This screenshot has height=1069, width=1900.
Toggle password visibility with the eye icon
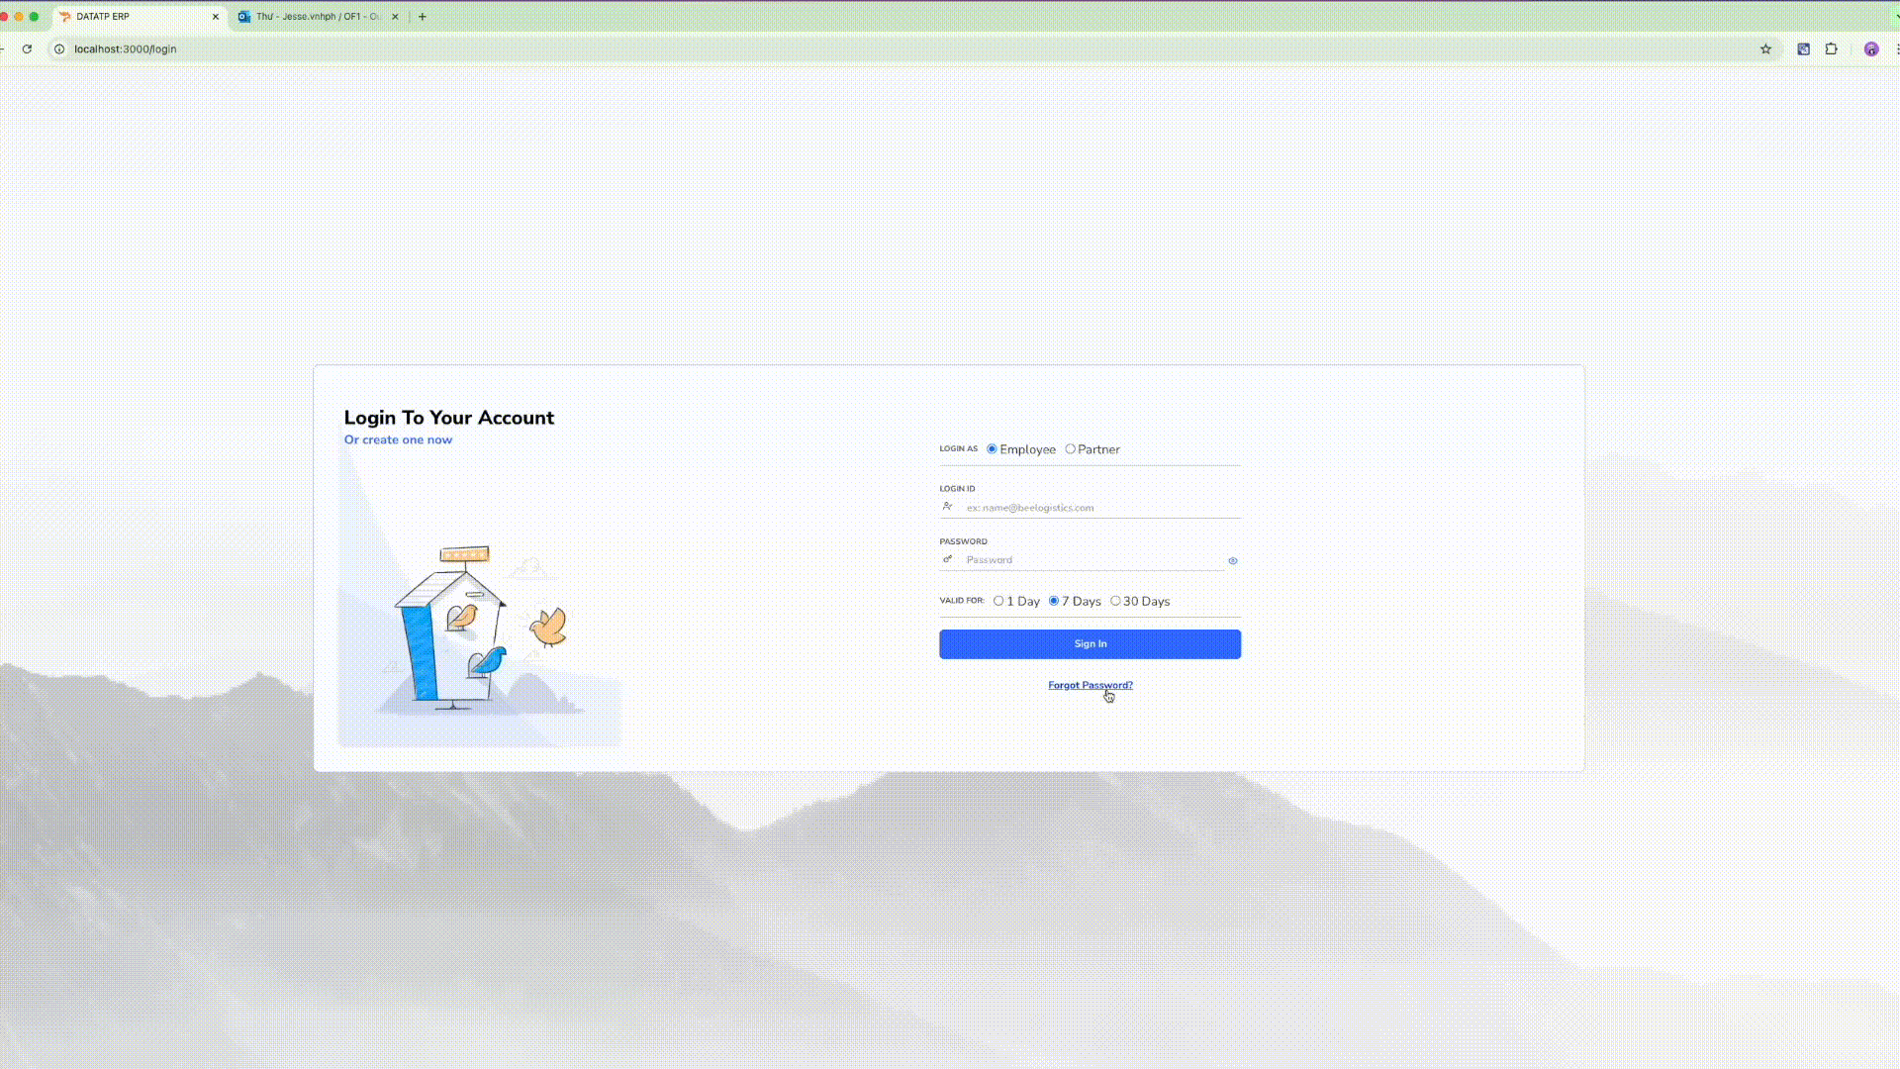tap(1232, 560)
